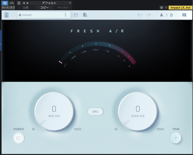Click the save preset as new icon
This screenshot has width=193, height=155.
(85, 15)
